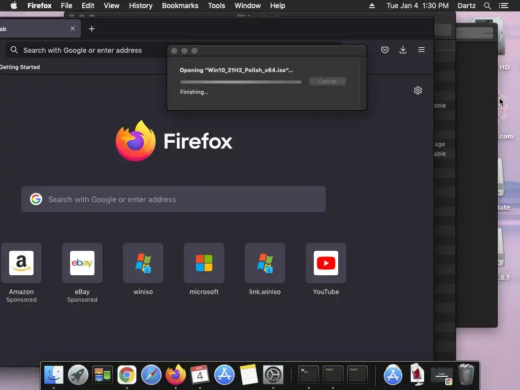
Task: Click the Firefox logo on new tab page
Action: pyautogui.click(x=136, y=141)
